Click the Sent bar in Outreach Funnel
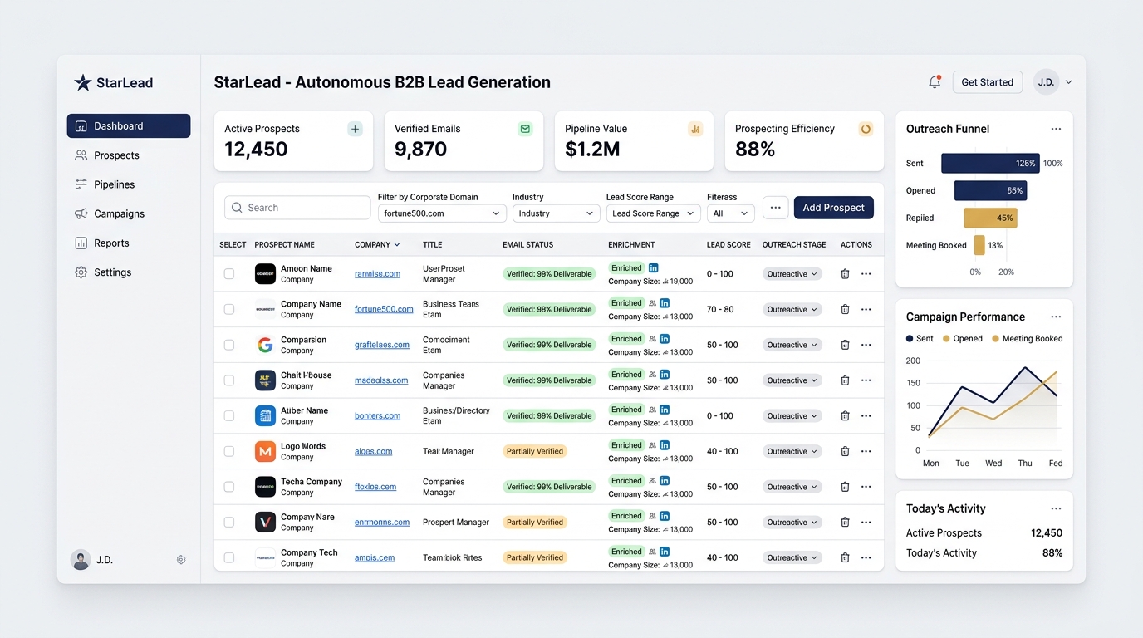1143x638 pixels. 990,164
